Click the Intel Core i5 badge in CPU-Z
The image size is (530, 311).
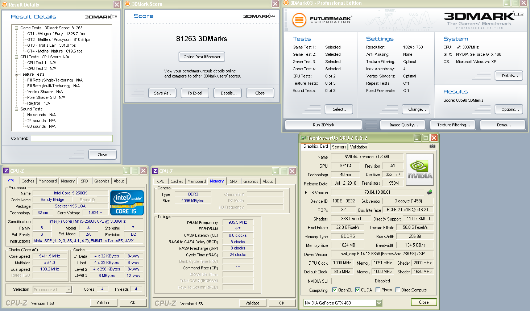[x=127, y=203]
